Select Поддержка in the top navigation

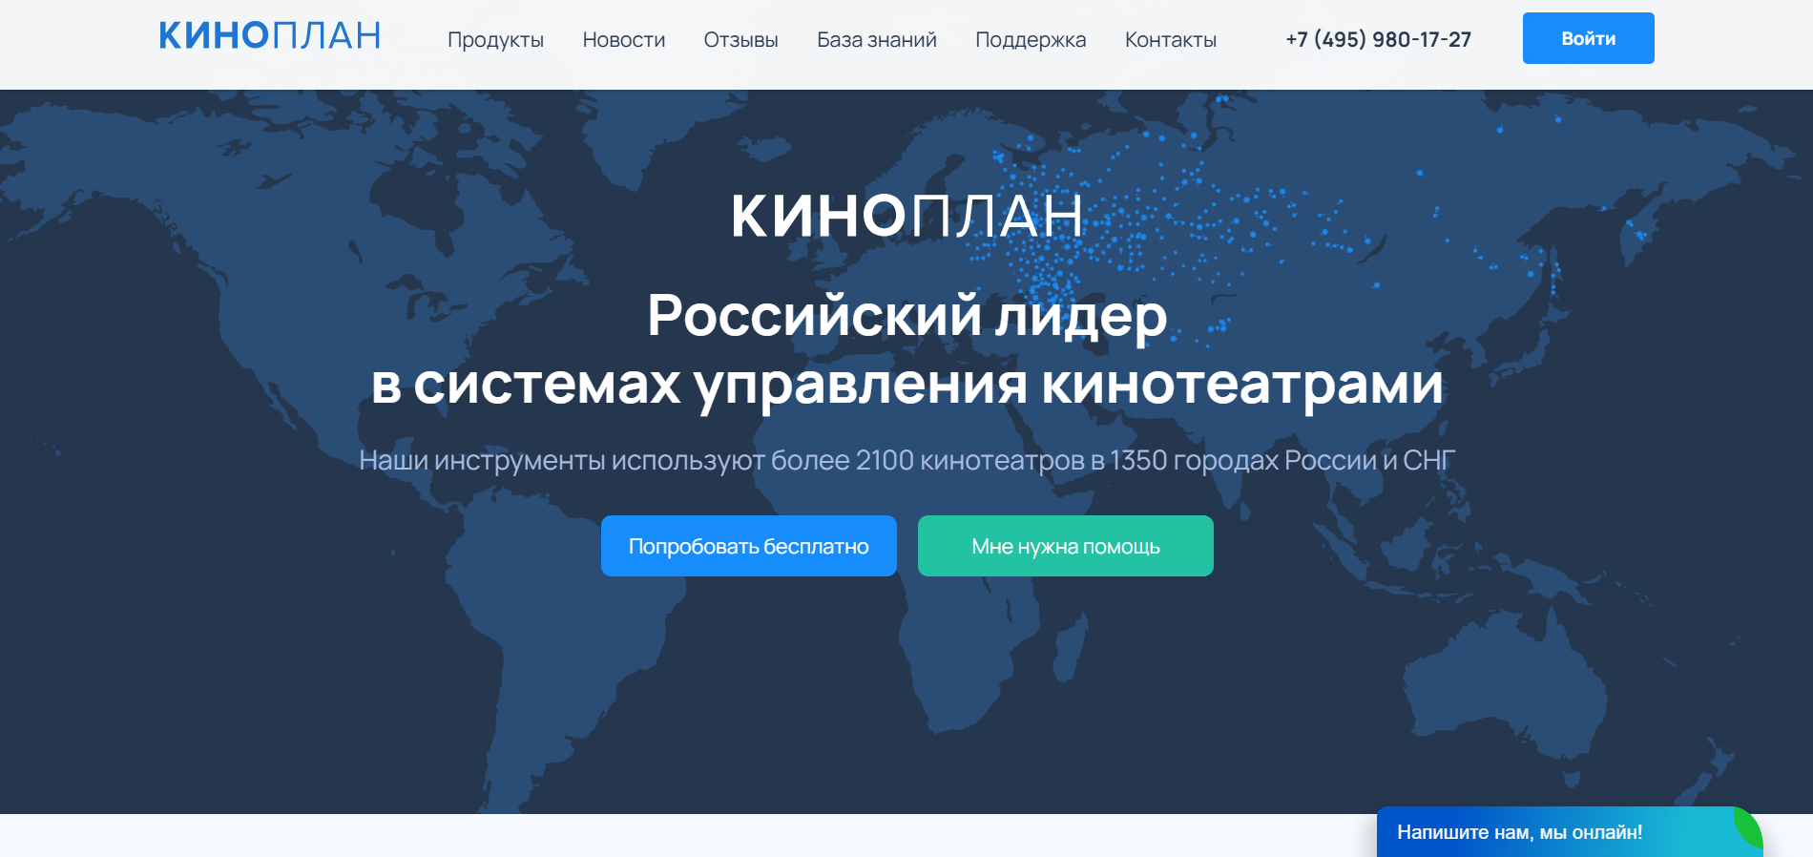1031,40
